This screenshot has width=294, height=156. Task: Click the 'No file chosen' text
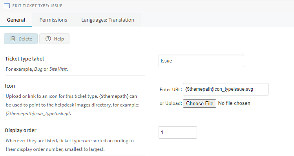click(x=234, y=103)
